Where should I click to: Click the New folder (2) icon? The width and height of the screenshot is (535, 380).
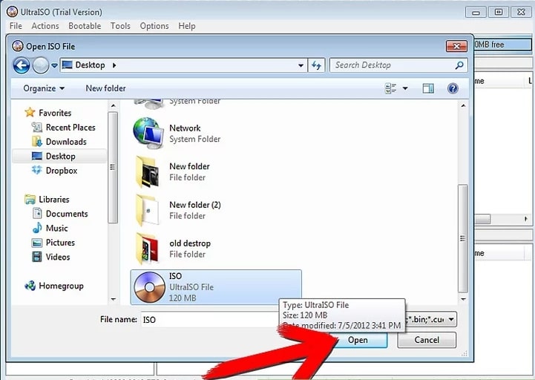pos(148,210)
